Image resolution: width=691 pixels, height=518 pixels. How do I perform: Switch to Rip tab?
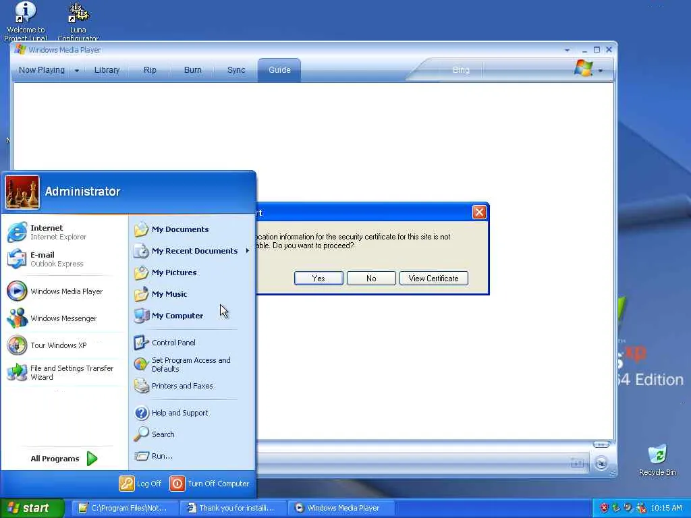150,70
